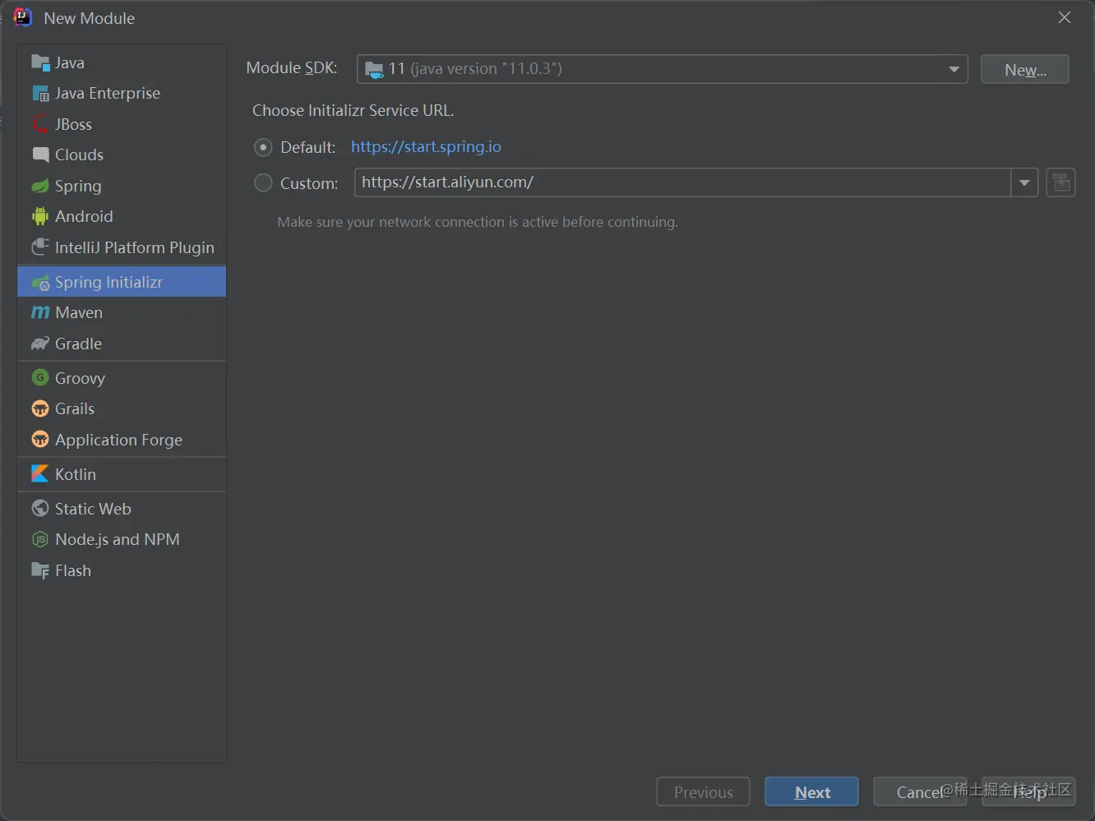The height and width of the screenshot is (821, 1095).
Task: Click the IntelliJ Platform Plugin icon
Action: [x=40, y=247]
